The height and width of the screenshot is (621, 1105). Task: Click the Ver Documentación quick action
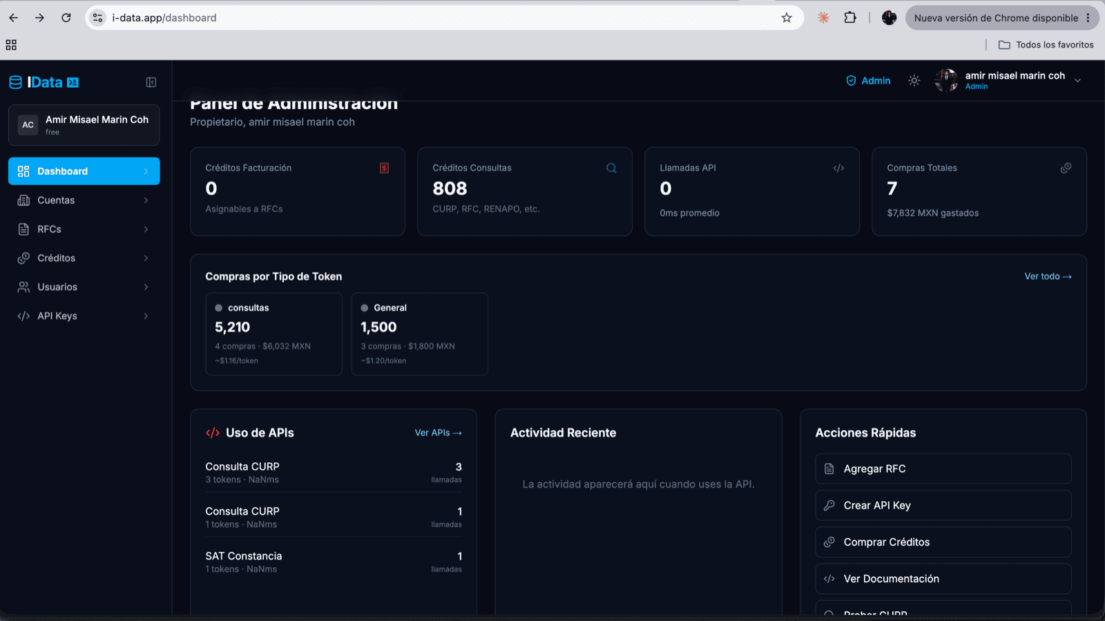tap(943, 579)
